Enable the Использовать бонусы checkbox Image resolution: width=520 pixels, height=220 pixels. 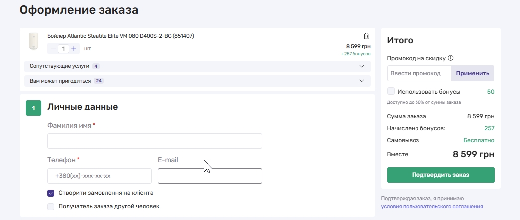(391, 91)
